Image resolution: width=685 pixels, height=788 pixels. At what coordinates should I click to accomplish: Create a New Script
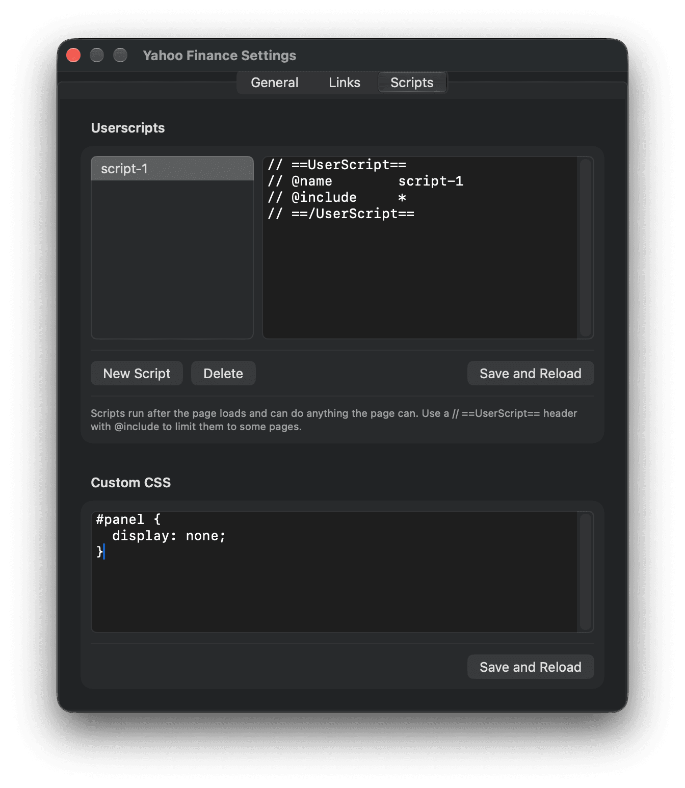click(x=137, y=374)
